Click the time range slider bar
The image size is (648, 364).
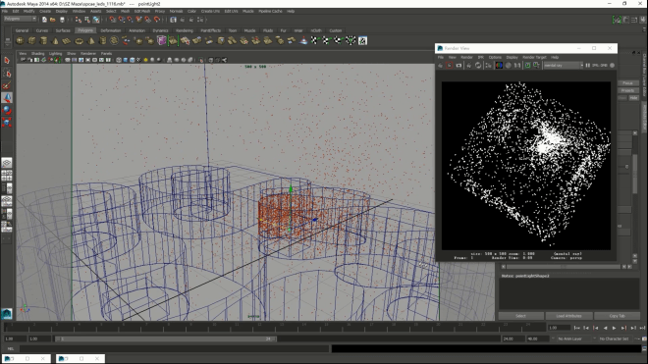[166, 338]
